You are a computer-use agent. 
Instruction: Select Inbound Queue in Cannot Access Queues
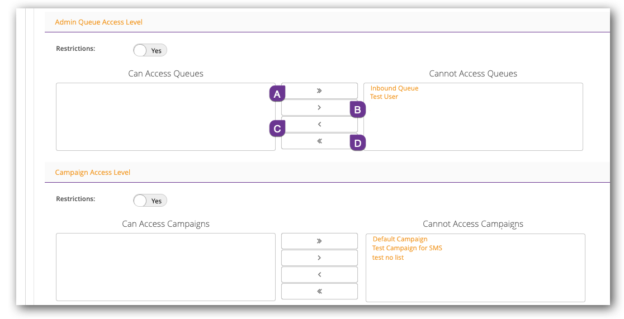394,88
